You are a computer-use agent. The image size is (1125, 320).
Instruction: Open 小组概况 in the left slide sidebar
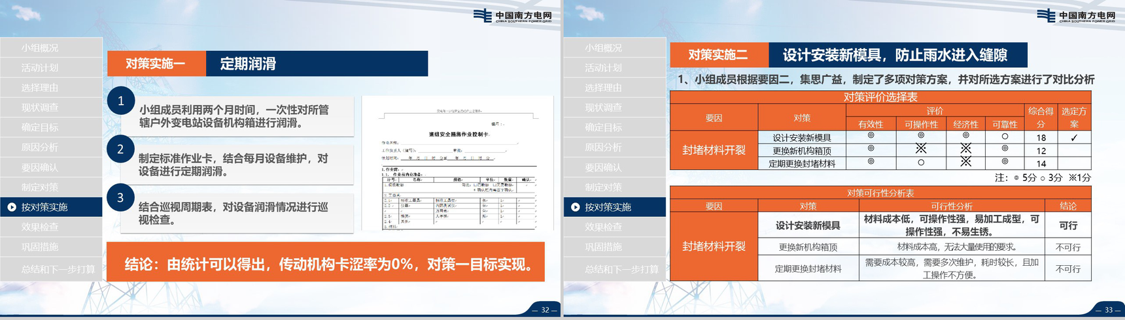click(x=40, y=48)
